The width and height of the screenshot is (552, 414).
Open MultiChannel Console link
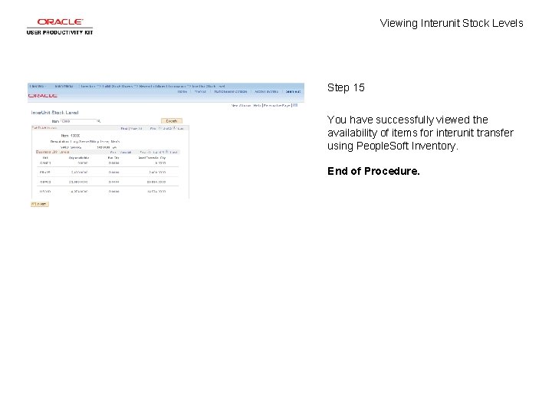[x=231, y=91]
